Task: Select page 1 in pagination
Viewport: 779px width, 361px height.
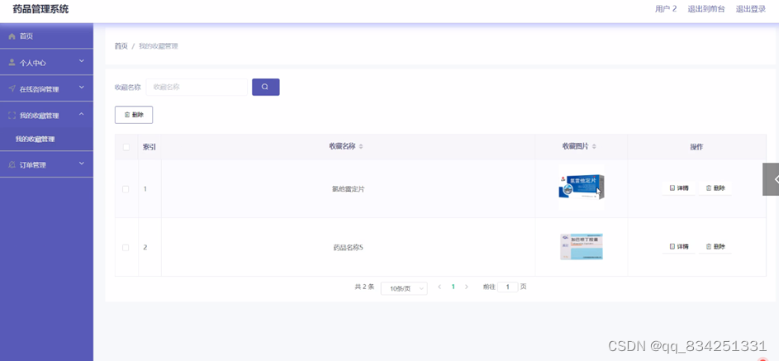Action: [453, 287]
